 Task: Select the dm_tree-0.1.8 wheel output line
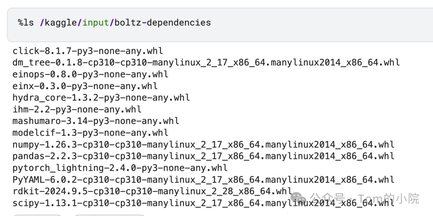206,63
